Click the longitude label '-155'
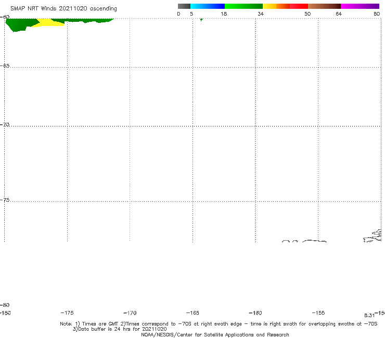Image resolution: width=385 pixels, height=338 pixels. click(318, 313)
